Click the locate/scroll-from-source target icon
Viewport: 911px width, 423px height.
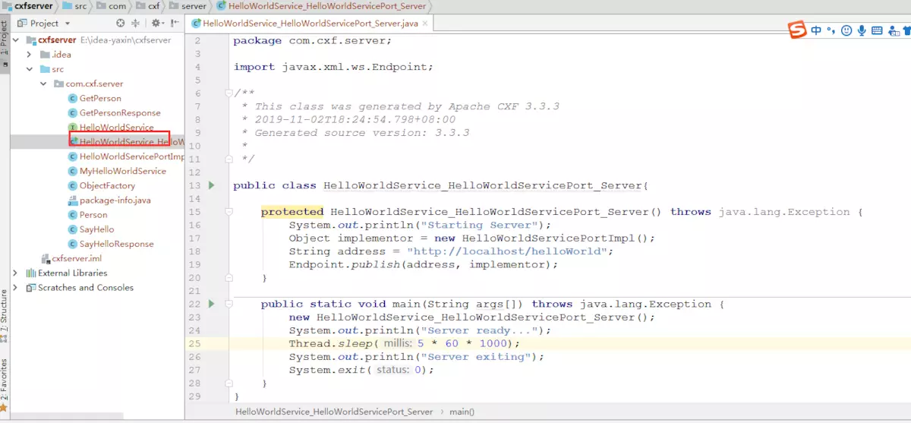tap(121, 24)
